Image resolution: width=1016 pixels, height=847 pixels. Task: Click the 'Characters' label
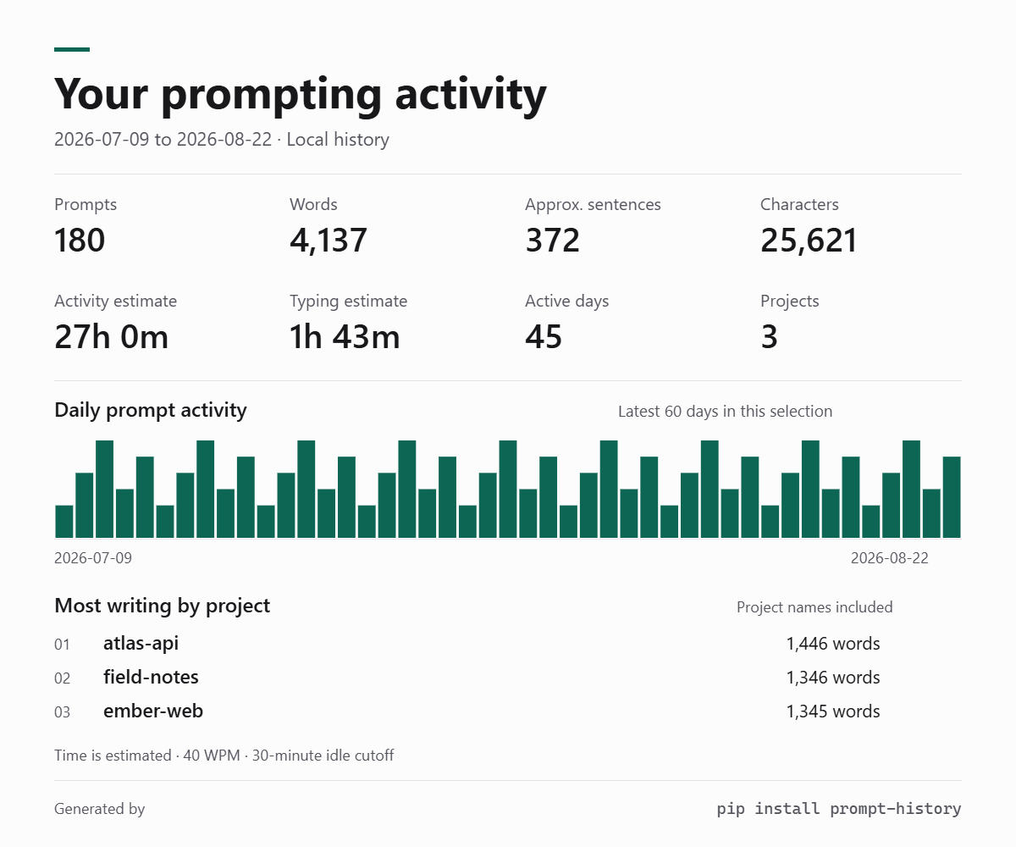[799, 204]
